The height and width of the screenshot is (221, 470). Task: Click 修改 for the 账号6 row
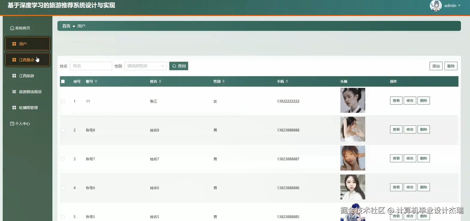pyautogui.click(x=410, y=187)
